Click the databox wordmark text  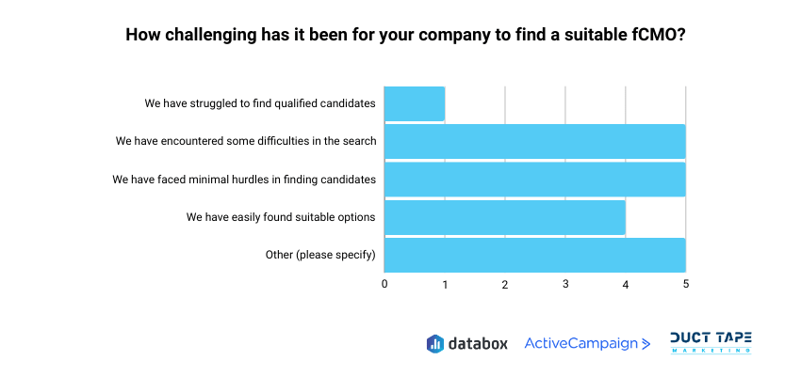(x=478, y=344)
